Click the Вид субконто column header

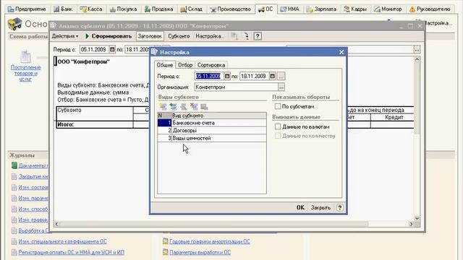click(218, 116)
